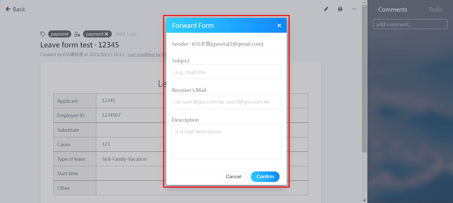Click the print icon
Viewport: 453px width, 203px height.
[x=340, y=9]
